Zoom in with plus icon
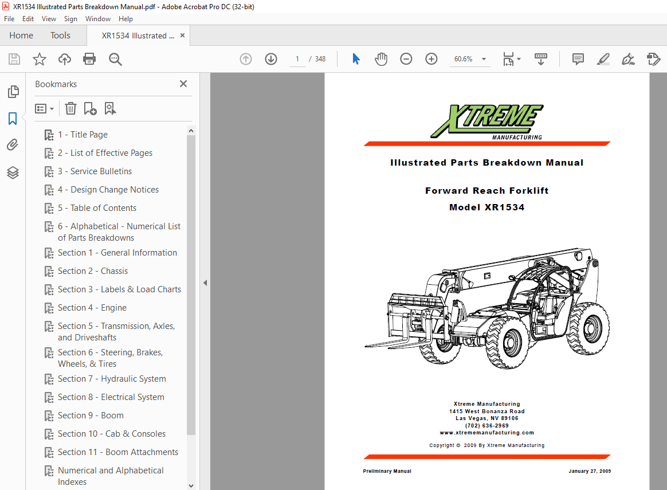 tap(431, 58)
